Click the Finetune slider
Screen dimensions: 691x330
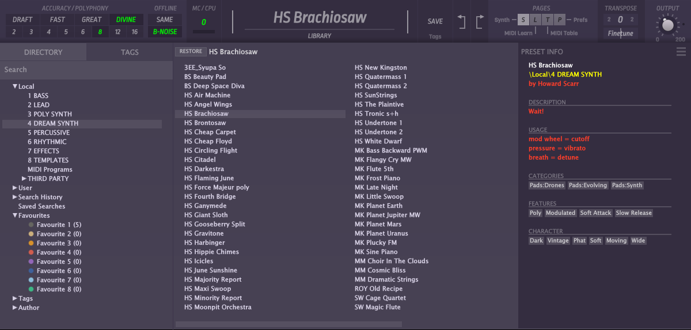click(x=621, y=33)
